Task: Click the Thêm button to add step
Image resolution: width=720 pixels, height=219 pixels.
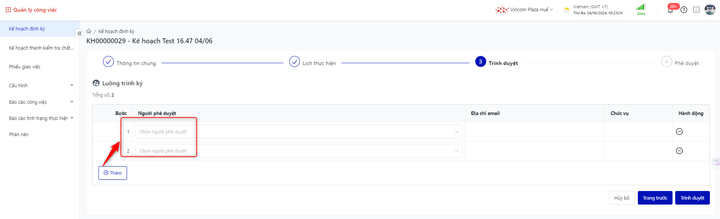Action: (x=113, y=173)
